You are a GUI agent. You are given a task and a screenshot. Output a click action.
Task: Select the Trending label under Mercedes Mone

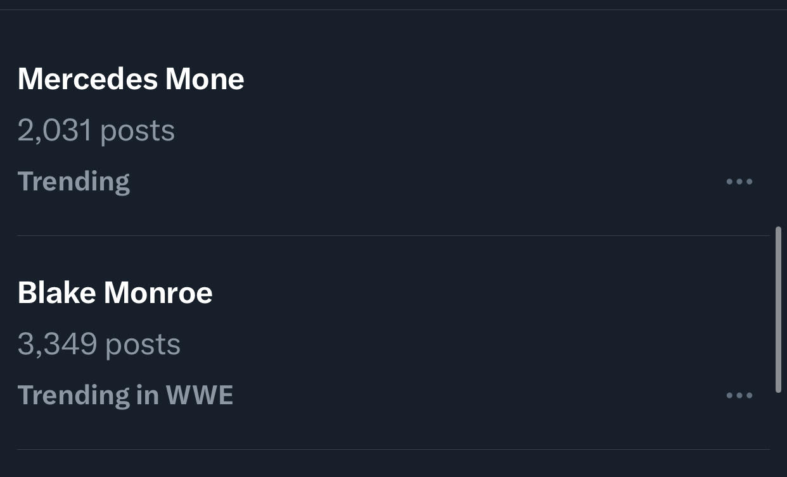click(74, 182)
